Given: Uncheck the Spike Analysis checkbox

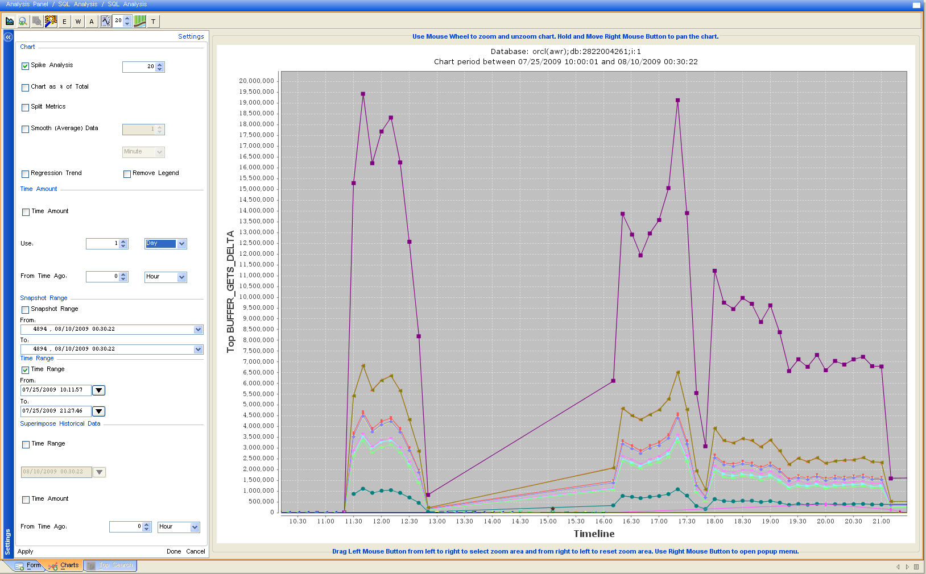Looking at the screenshot, I should coord(25,66).
